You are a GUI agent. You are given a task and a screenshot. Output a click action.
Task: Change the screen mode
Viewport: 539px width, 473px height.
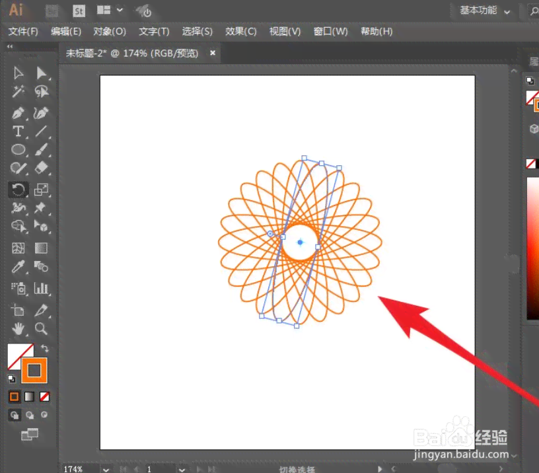click(30, 435)
